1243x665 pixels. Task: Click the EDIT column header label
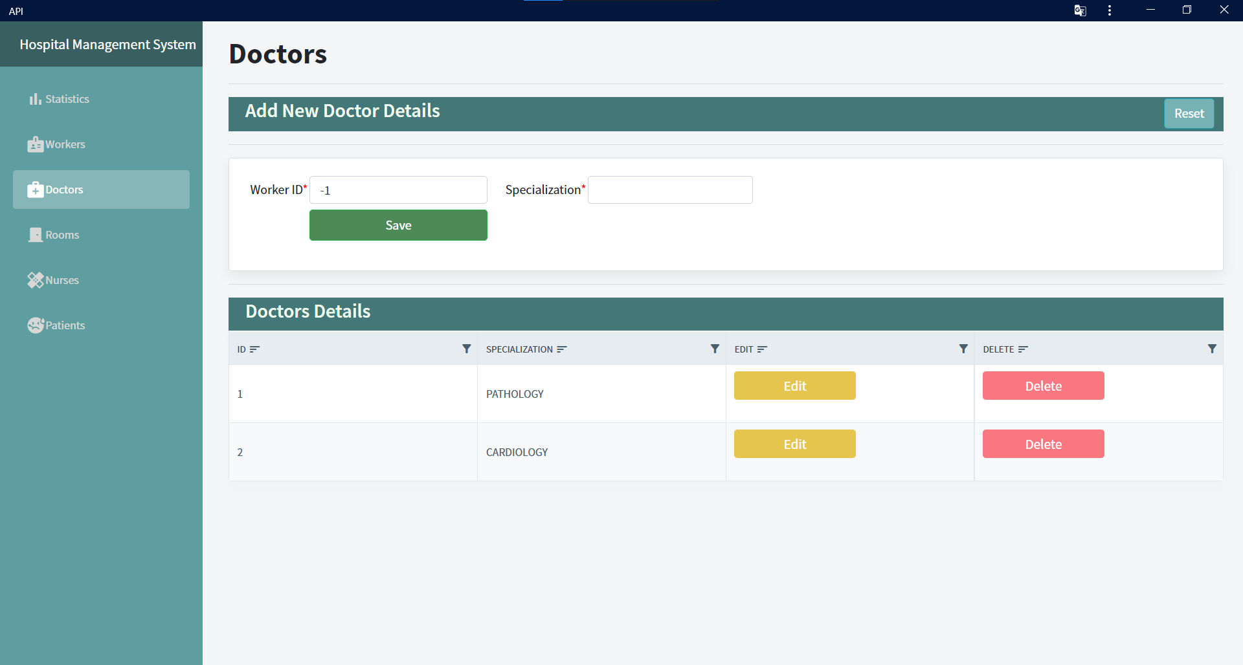(744, 349)
